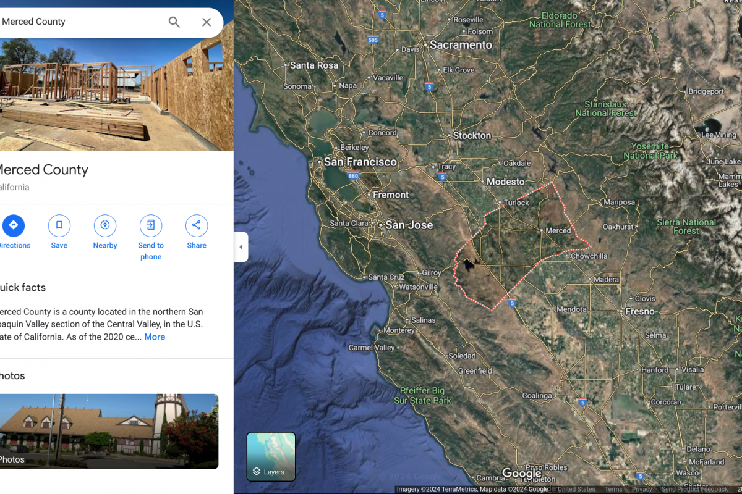Click the search magnifier icon
742x494 pixels.
(174, 22)
